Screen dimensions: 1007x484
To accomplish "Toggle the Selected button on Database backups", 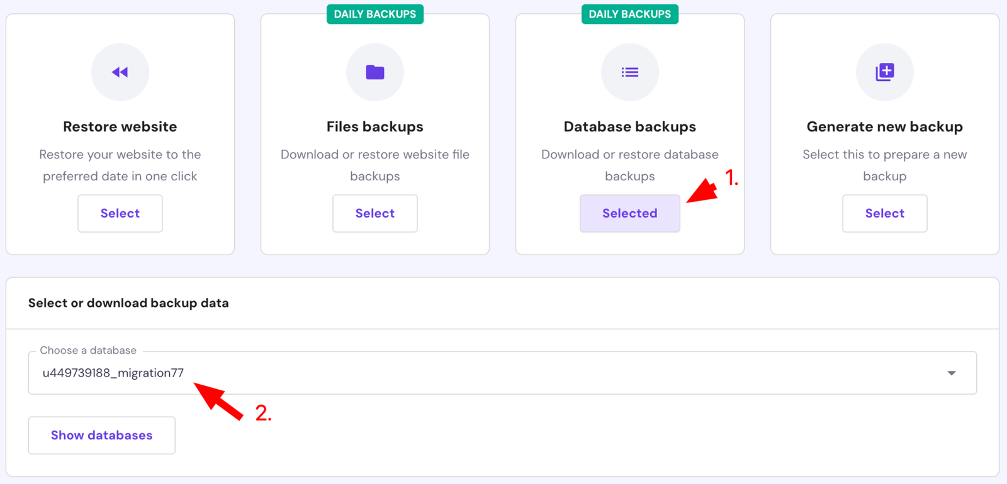I will (629, 214).
